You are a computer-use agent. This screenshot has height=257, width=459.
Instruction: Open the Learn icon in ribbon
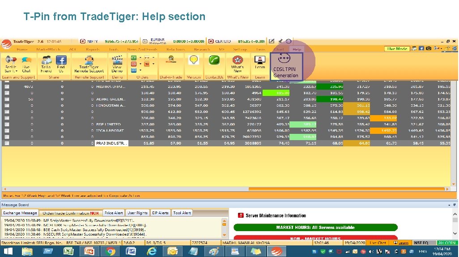[x=259, y=60]
